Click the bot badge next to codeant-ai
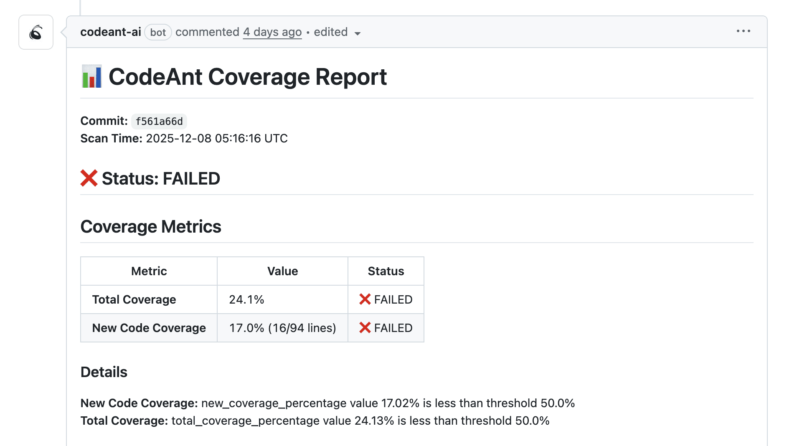This screenshot has width=797, height=446. coord(158,32)
